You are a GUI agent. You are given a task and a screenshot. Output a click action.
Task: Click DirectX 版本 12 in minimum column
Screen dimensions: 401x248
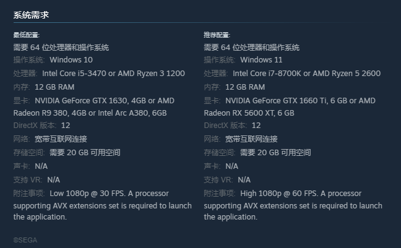click(41, 126)
